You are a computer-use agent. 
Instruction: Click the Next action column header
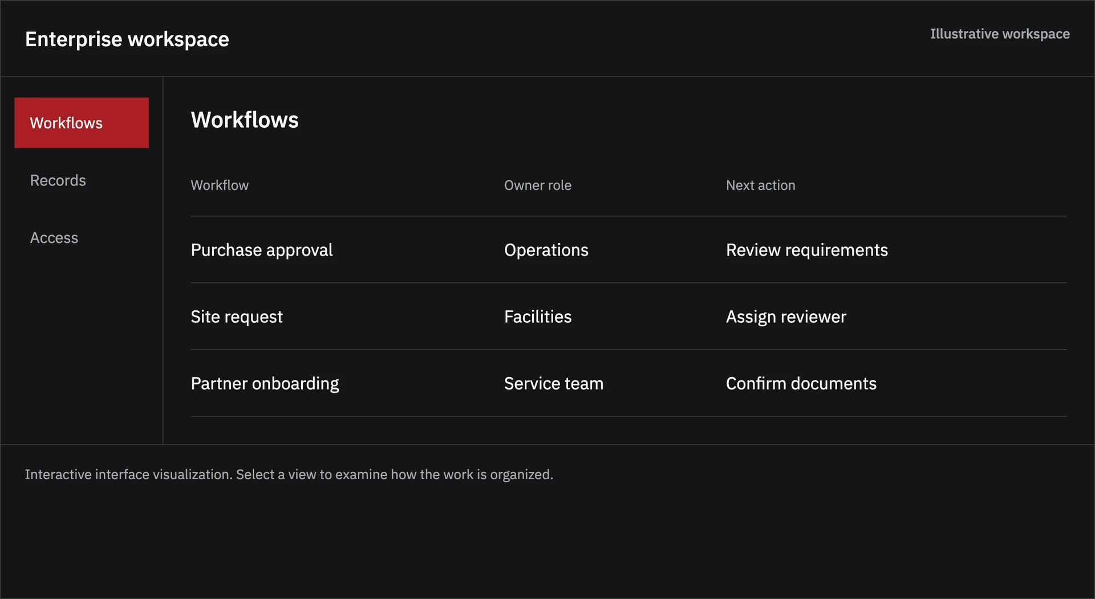[761, 185]
